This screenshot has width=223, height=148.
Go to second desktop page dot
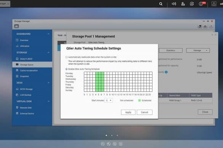coord(112,135)
